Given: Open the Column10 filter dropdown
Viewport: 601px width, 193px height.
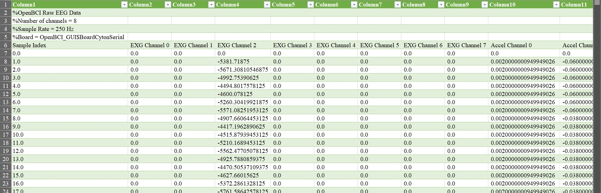Looking at the screenshot, I should tap(556, 5).
